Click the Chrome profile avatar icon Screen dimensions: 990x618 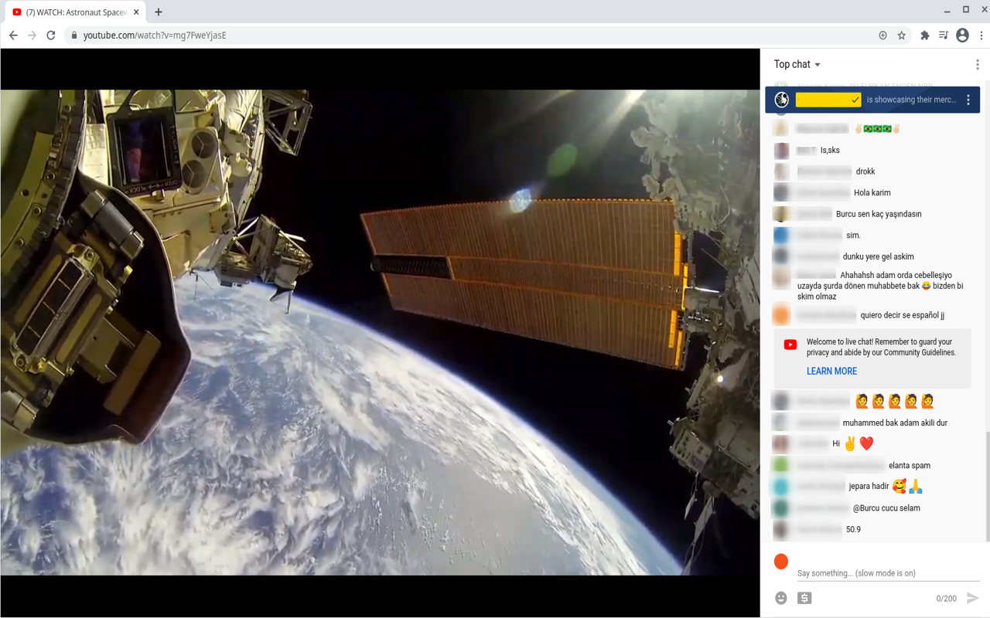[x=962, y=36]
